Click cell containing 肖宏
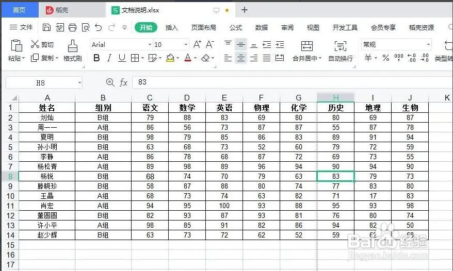The height and width of the screenshot is (271, 453). click(47, 206)
